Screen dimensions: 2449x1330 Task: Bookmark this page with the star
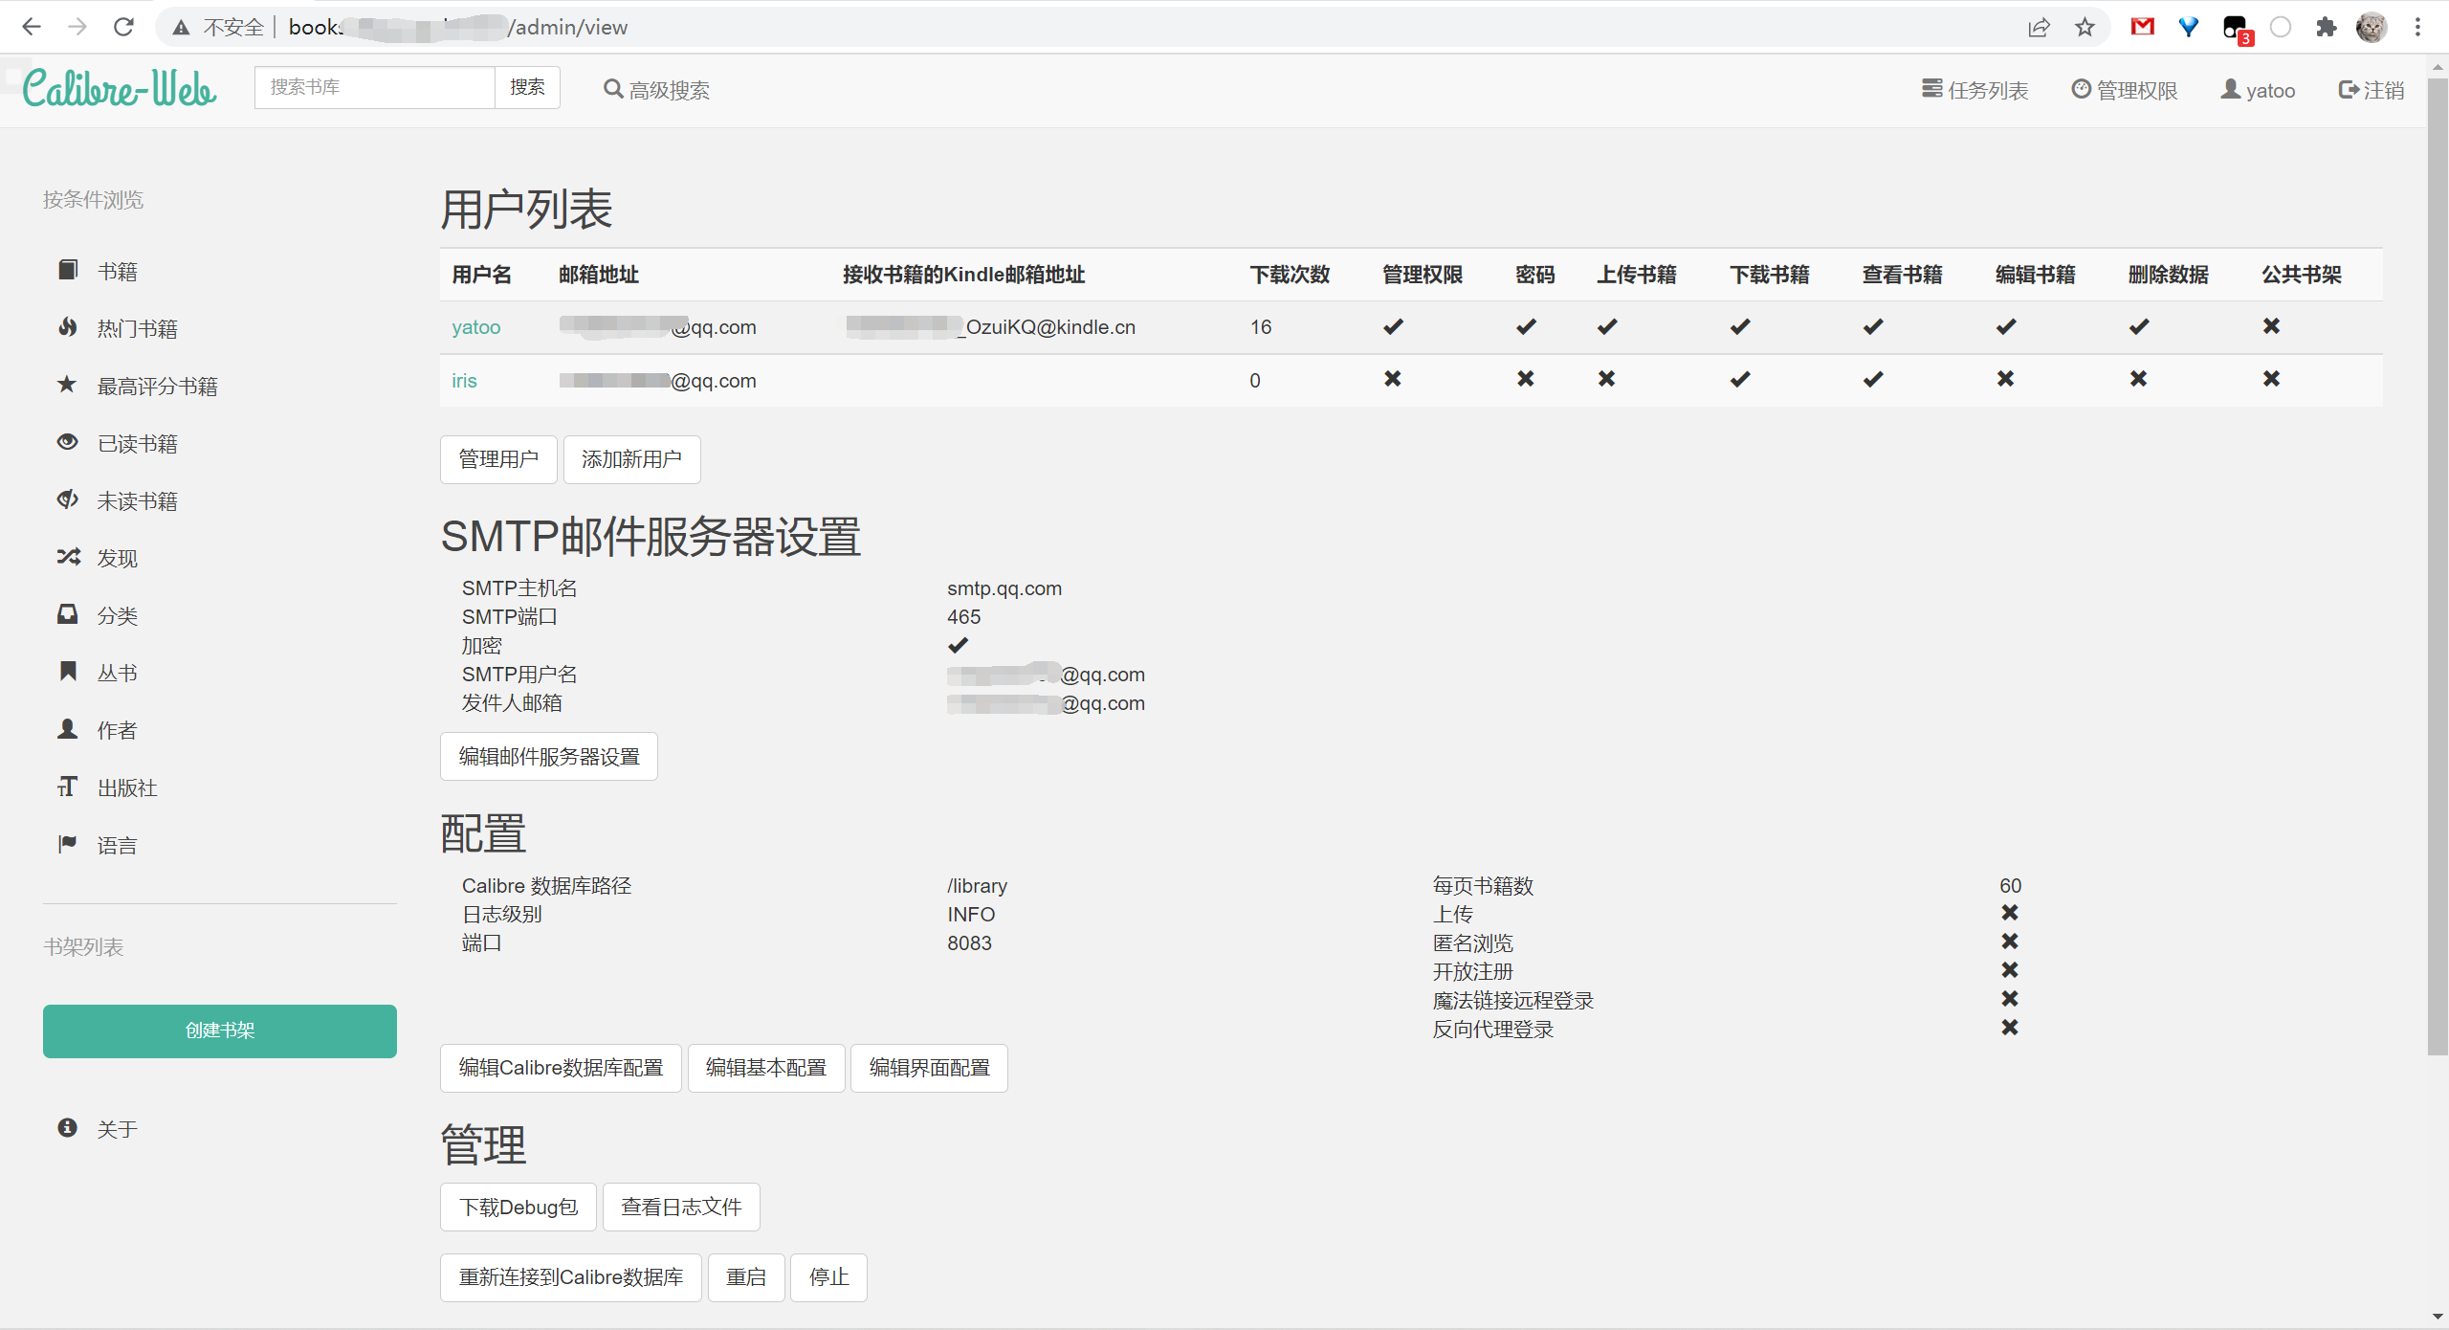[2085, 27]
